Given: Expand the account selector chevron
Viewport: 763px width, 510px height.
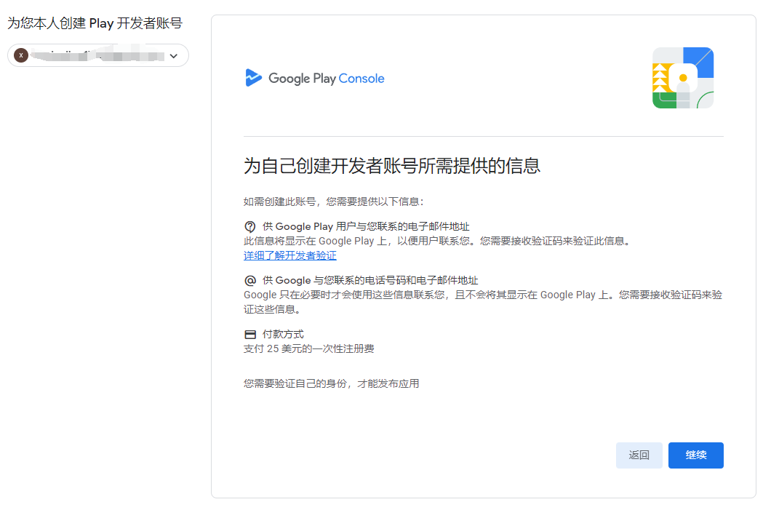Looking at the screenshot, I should click(174, 56).
